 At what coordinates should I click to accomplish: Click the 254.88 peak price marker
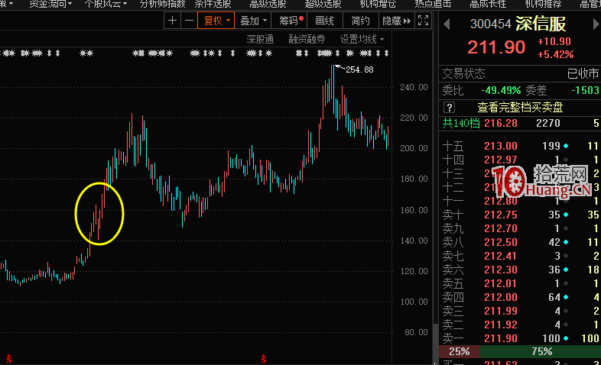tap(358, 69)
